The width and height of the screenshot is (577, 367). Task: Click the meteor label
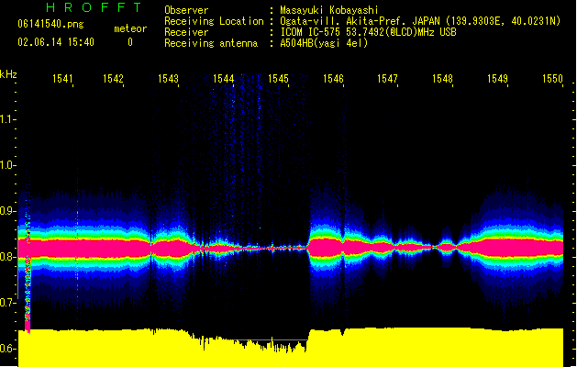point(130,28)
